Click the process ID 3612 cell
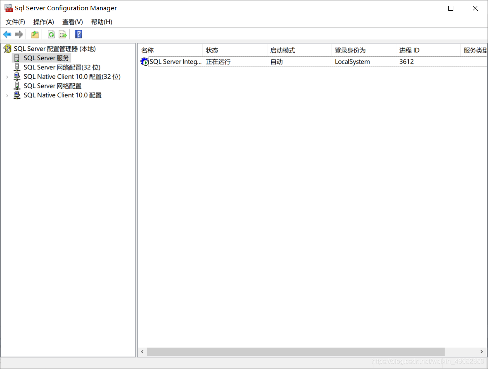The width and height of the screenshot is (488, 369). (x=406, y=61)
